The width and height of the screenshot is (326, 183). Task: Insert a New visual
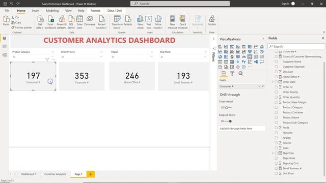(140, 19)
